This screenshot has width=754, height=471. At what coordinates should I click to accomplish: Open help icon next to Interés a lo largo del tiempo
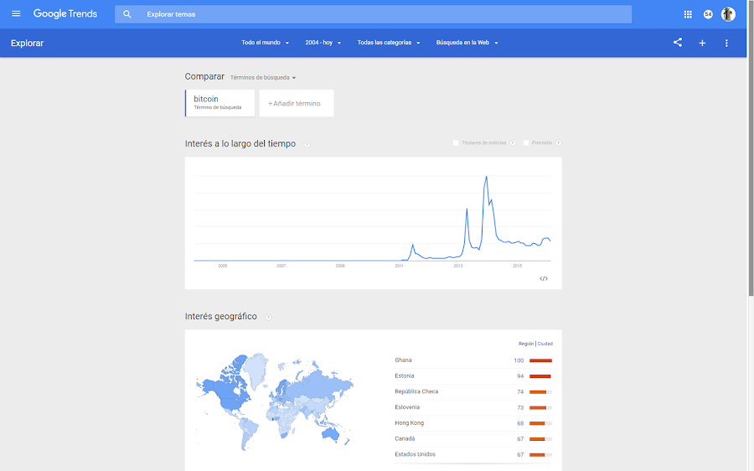coord(307,144)
